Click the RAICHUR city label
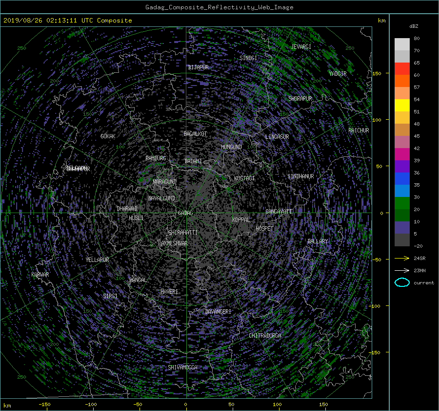The image size is (439, 411). pos(359,130)
